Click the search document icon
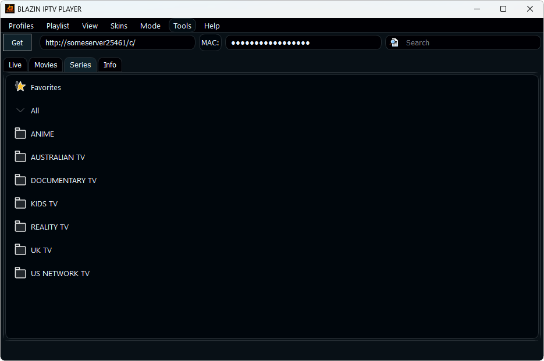544x361 pixels. [x=394, y=42]
